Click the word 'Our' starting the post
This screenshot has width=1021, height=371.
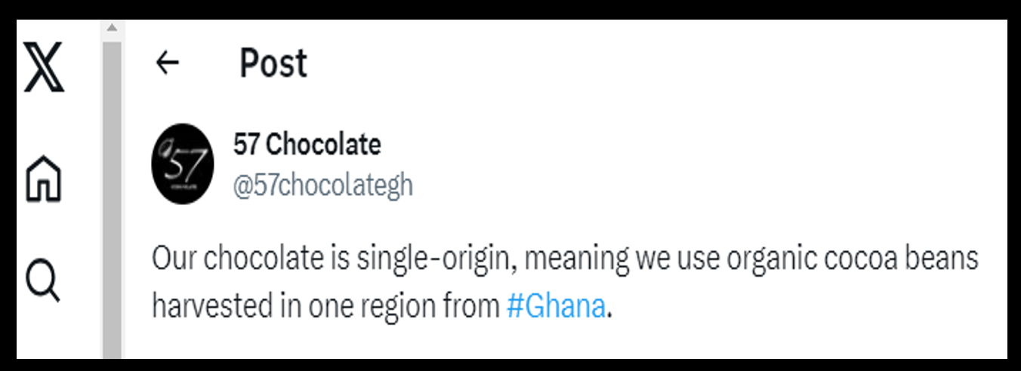(x=174, y=259)
